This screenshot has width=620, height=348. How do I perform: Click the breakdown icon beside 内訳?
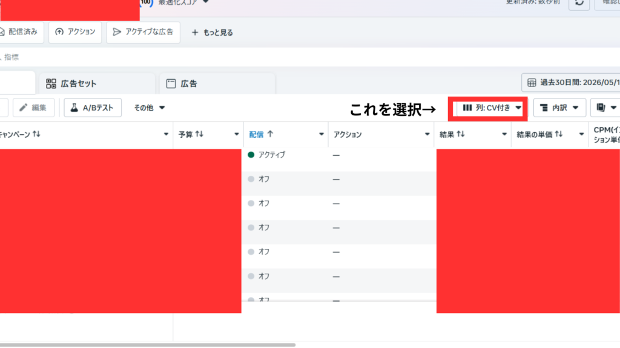tap(544, 108)
